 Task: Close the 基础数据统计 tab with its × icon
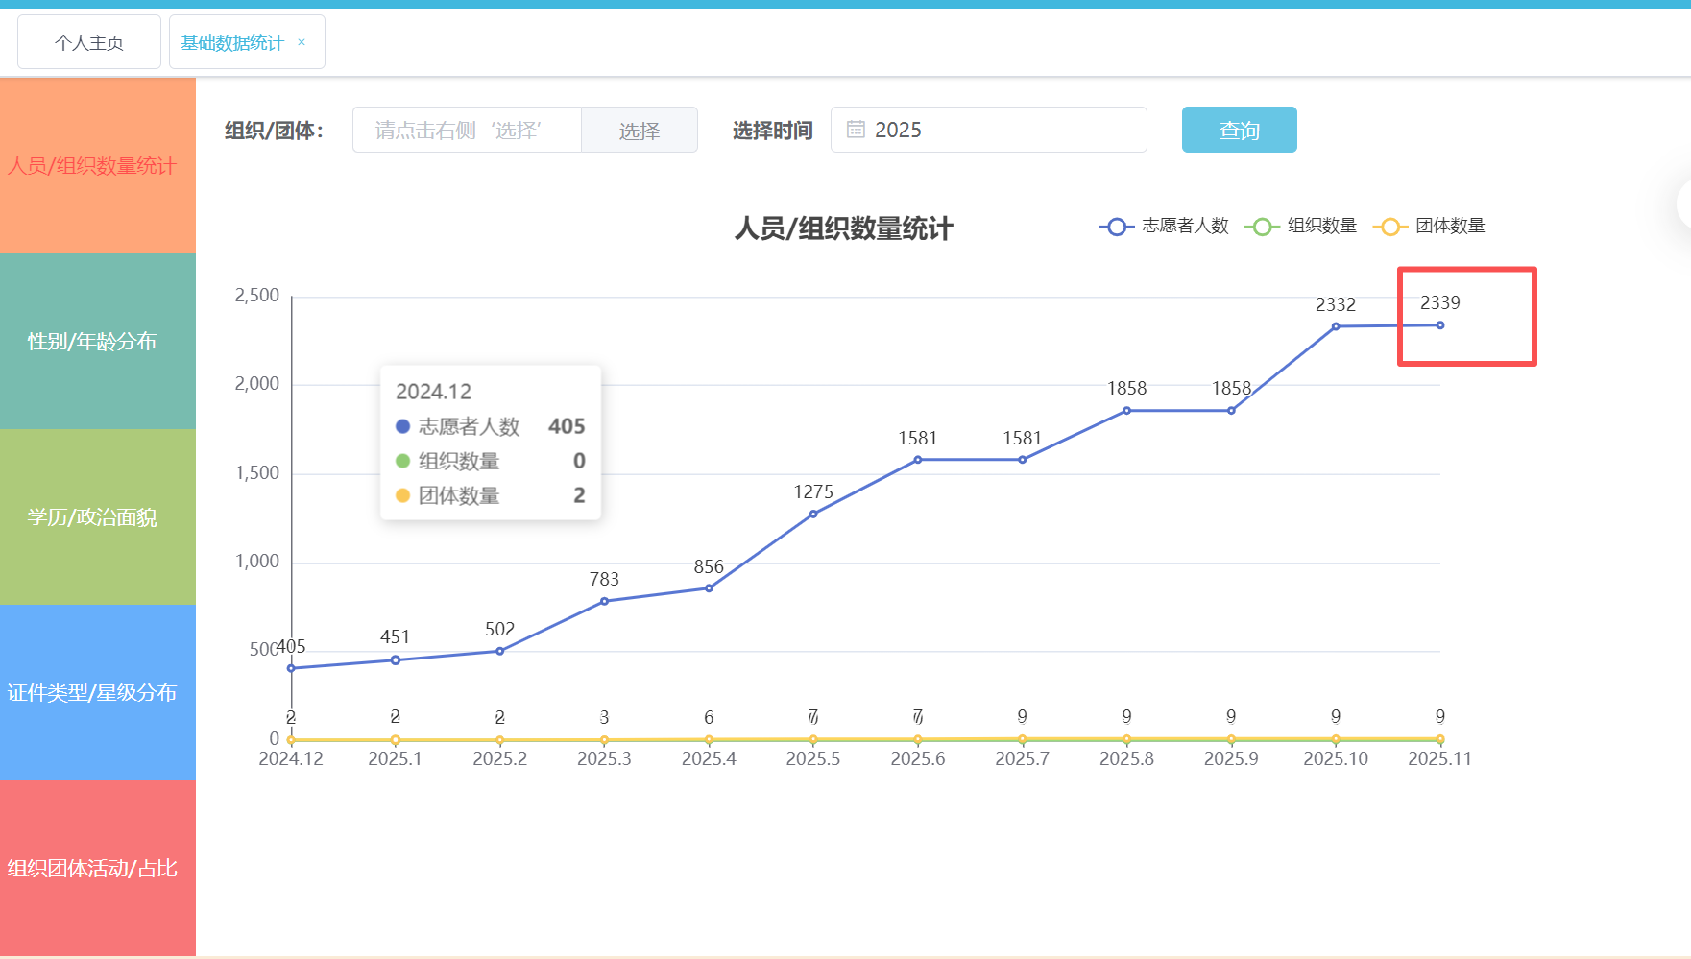click(301, 41)
